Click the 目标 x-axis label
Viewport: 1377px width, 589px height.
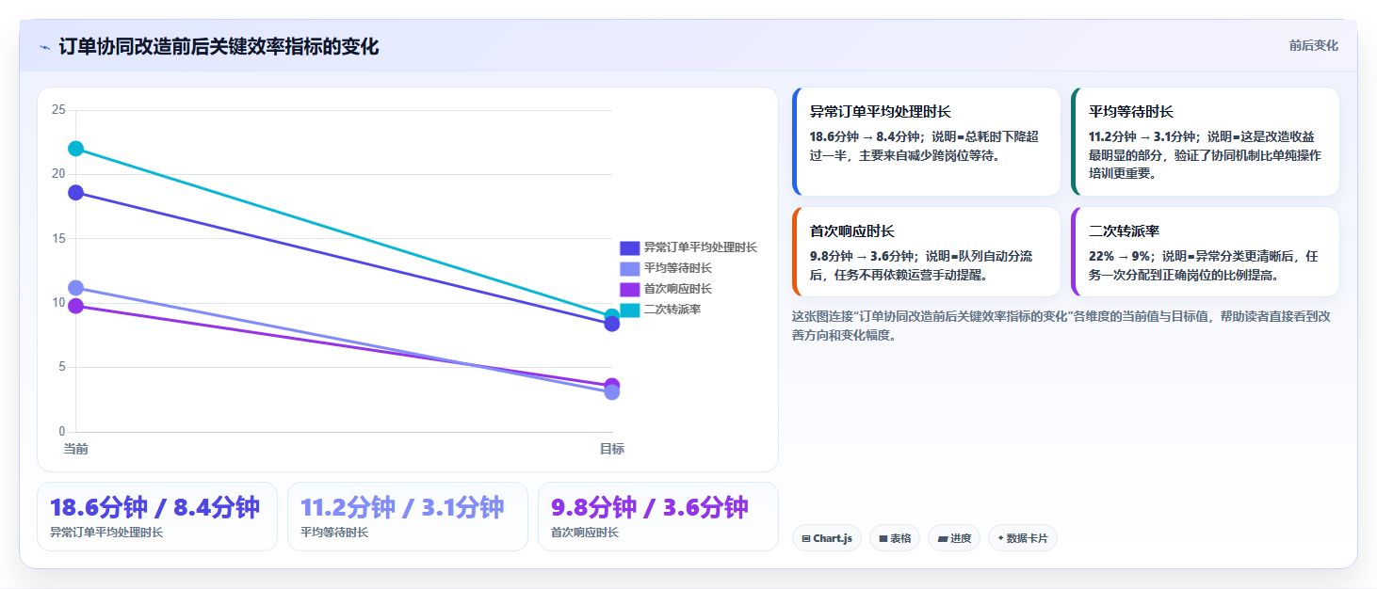click(x=612, y=449)
